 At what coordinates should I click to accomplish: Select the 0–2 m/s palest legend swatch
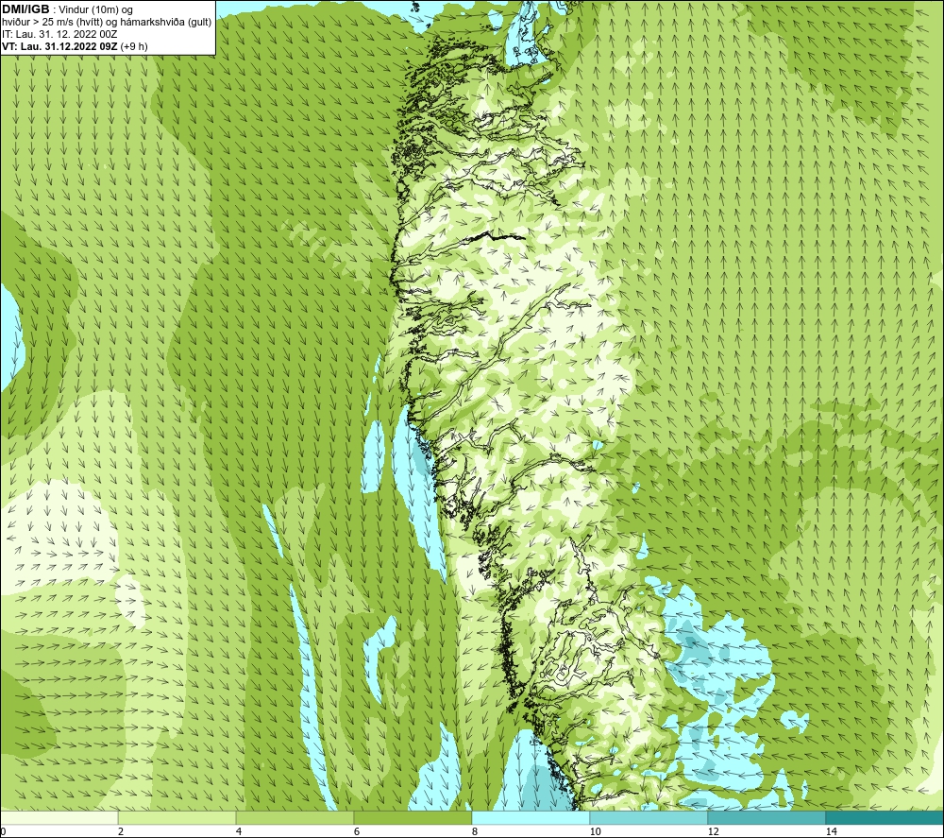click(x=59, y=817)
